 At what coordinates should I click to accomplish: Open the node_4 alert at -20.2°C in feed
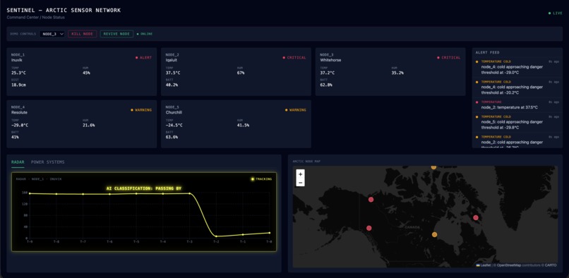tap(517, 87)
